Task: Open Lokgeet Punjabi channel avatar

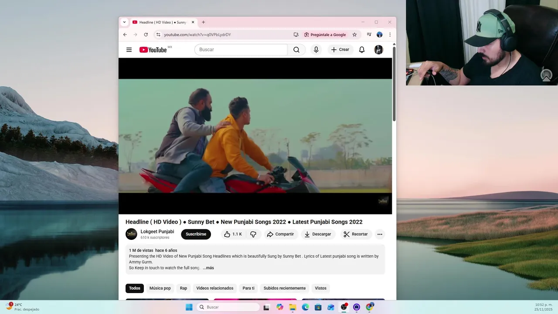Action: (131, 234)
